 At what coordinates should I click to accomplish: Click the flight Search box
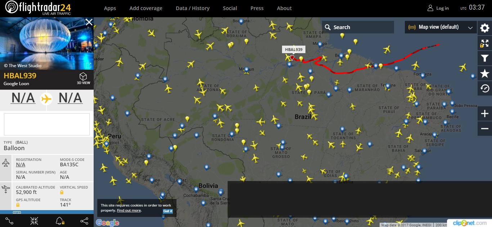358,27
